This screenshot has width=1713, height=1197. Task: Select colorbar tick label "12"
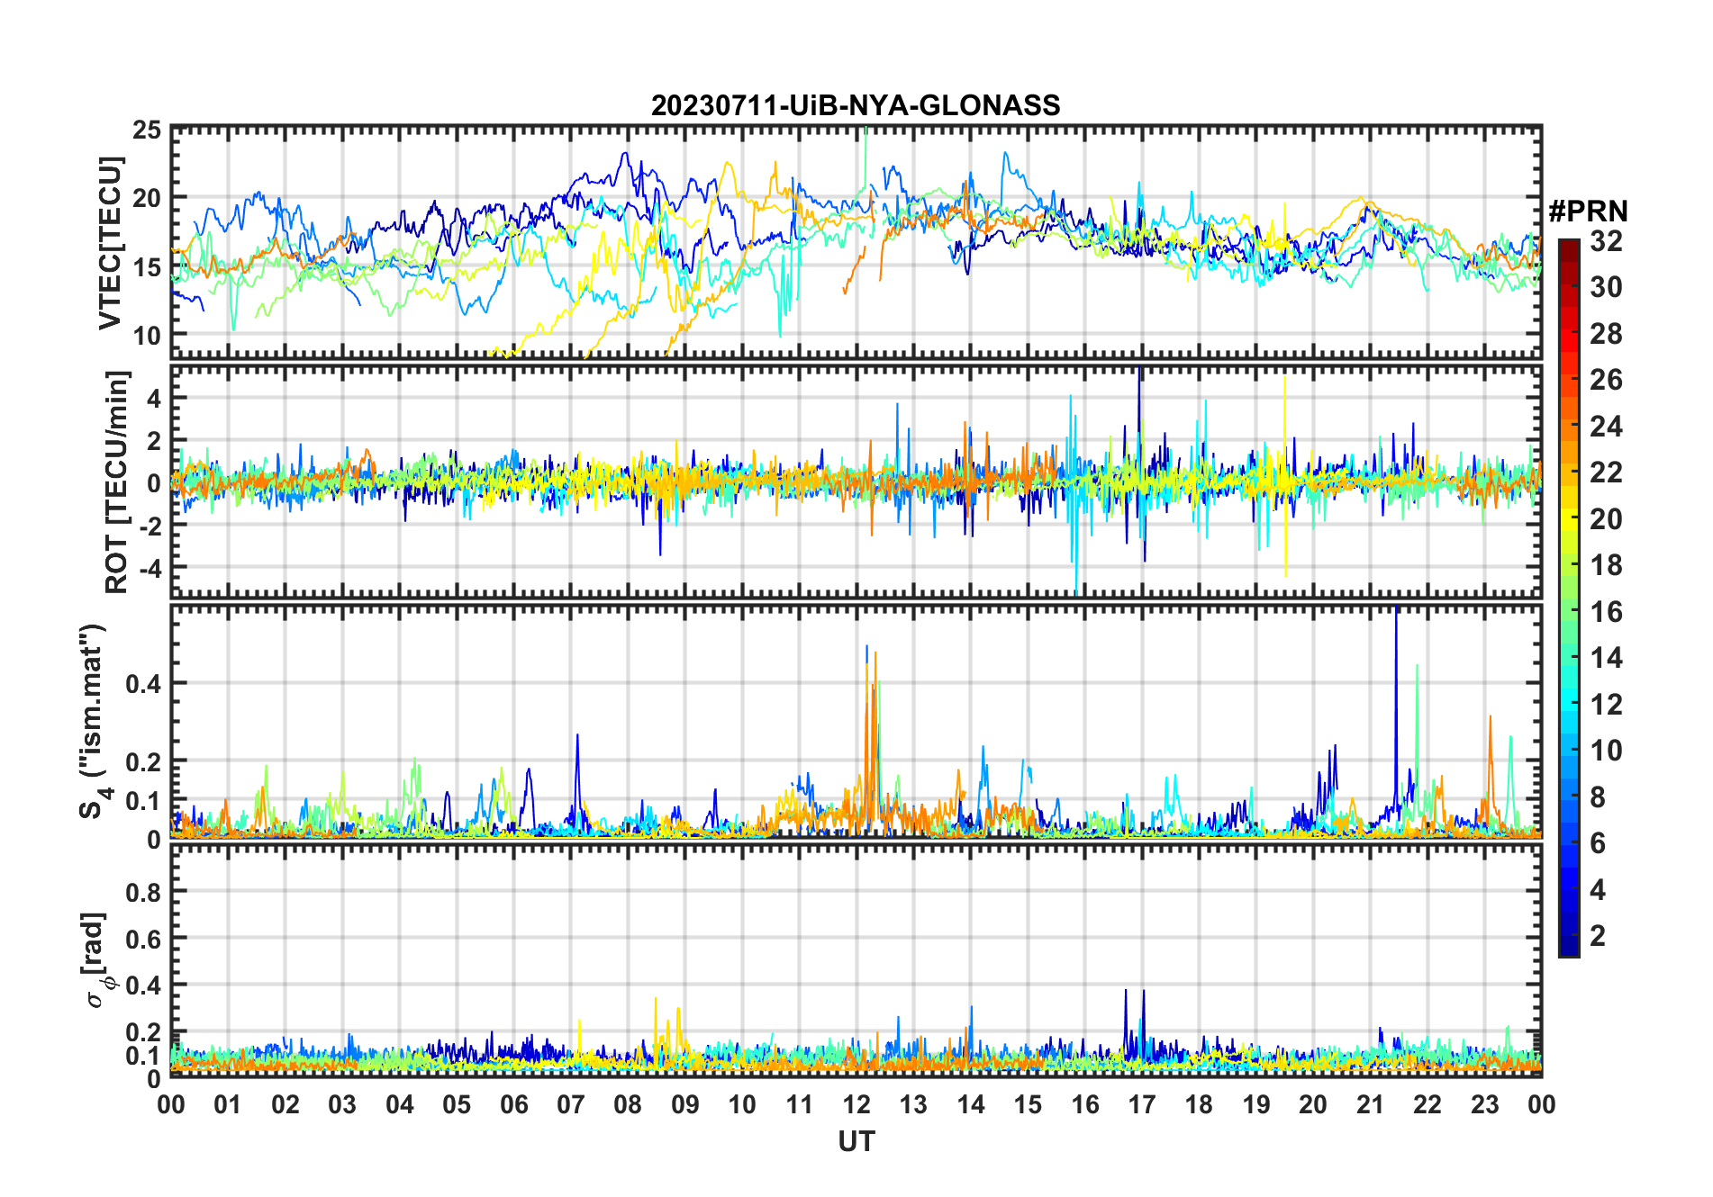click(x=1606, y=705)
